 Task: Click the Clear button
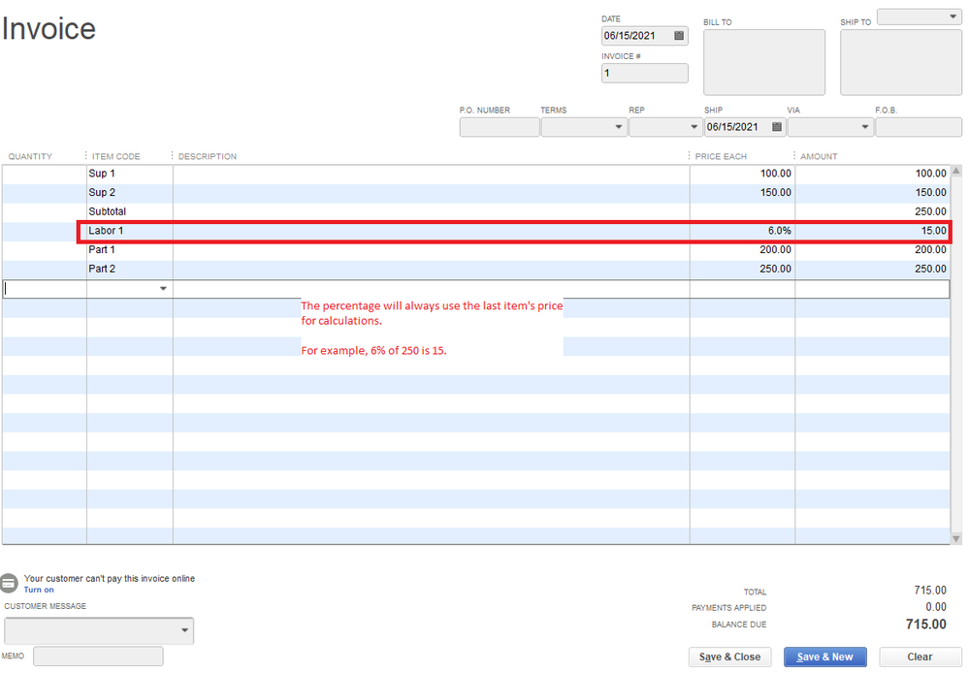point(920,657)
